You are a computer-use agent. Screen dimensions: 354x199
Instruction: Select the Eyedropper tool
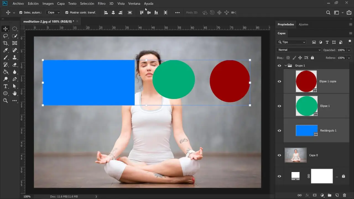5,50
